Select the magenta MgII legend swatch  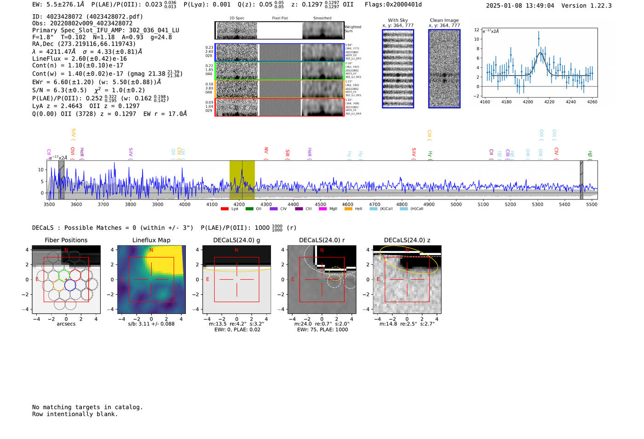point(323,209)
